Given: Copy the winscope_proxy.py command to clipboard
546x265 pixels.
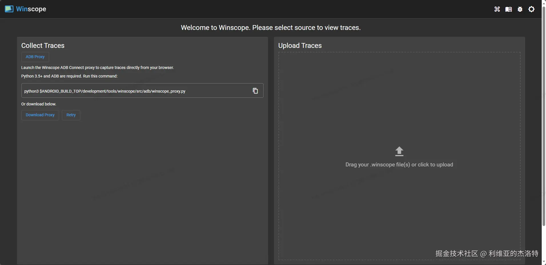Looking at the screenshot, I should tap(255, 91).
